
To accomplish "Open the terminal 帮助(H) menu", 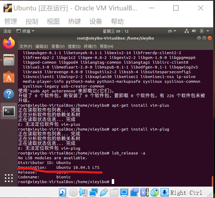I will pos(106,46).
